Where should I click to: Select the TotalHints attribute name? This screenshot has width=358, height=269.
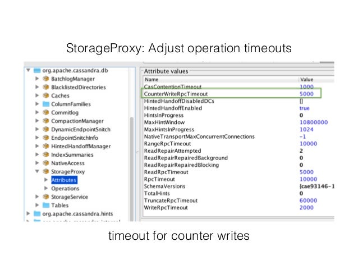click(x=157, y=193)
